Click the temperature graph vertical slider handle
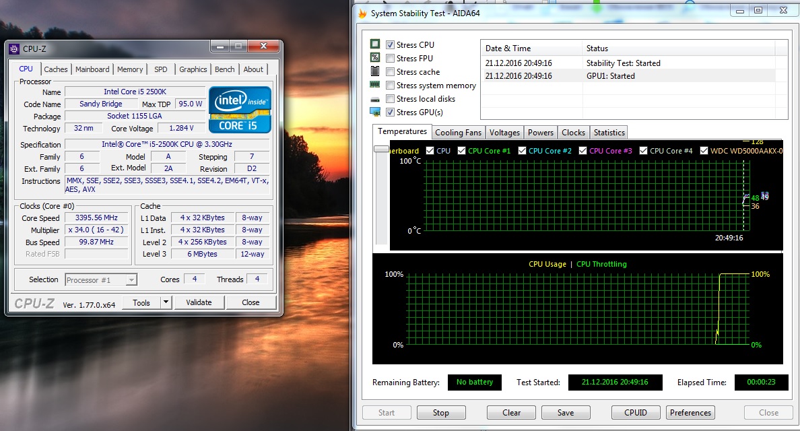 click(381, 149)
